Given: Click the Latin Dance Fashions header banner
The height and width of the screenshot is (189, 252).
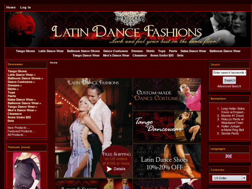Looking at the screenshot, I should (128, 29).
